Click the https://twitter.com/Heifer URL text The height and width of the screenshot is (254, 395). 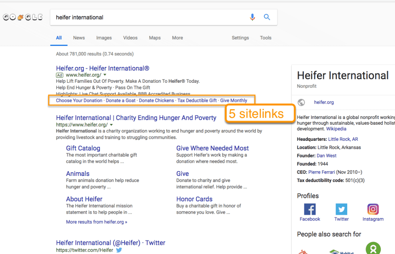pyautogui.click(x=84, y=250)
